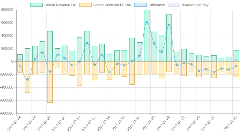Click the x-axis label 2017-07-20

coord(148,123)
